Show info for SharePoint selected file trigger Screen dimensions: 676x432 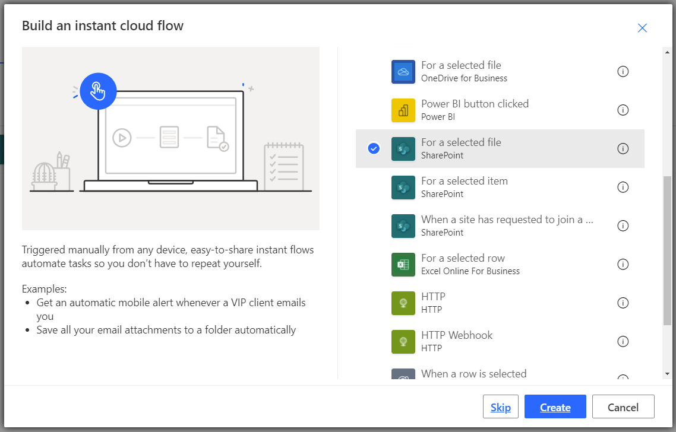click(623, 148)
